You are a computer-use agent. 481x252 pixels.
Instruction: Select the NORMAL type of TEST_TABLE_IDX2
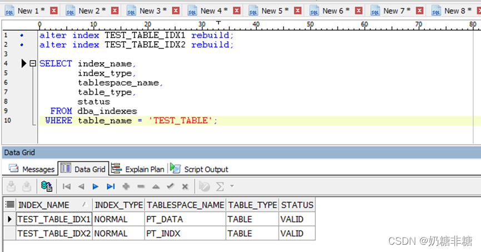[118, 233]
